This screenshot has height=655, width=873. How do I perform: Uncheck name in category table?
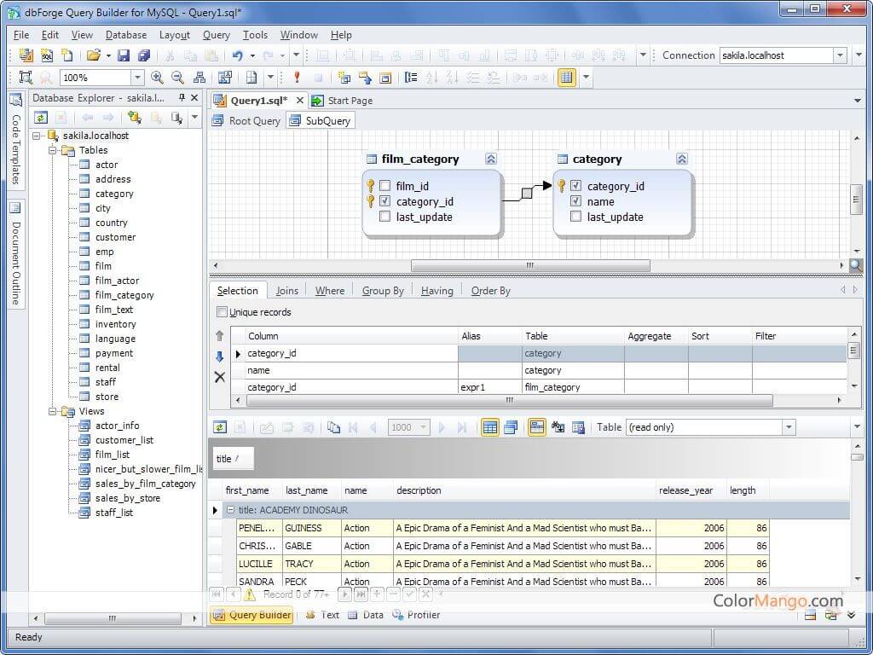(x=575, y=201)
